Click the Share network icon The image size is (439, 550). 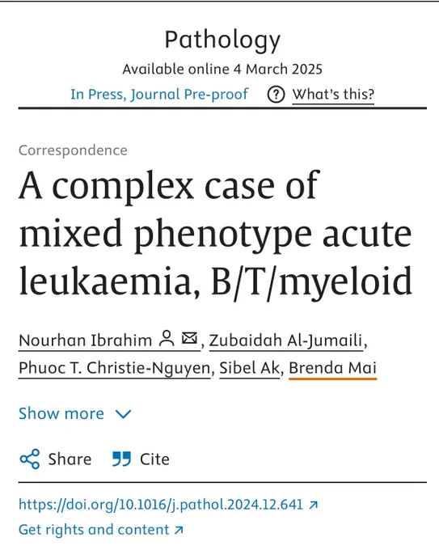30,459
